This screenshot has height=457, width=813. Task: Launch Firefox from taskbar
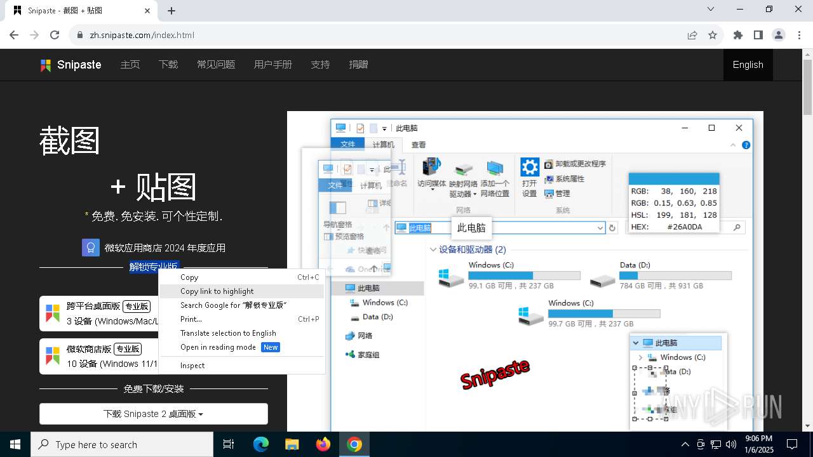[x=323, y=444]
